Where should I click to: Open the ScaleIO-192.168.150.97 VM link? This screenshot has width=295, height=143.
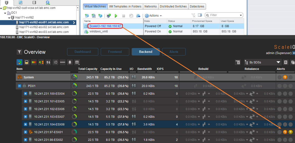coord(105,26)
